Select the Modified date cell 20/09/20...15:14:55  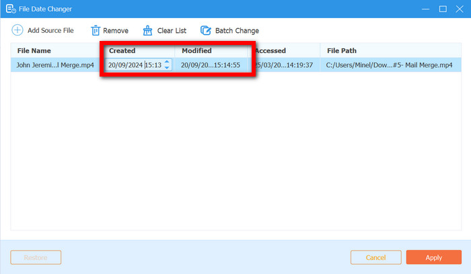click(x=211, y=65)
